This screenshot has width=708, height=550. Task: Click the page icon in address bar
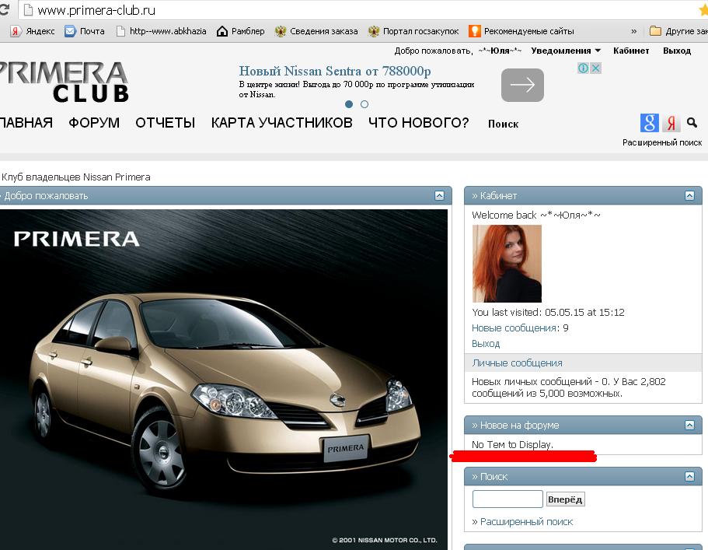[28, 10]
